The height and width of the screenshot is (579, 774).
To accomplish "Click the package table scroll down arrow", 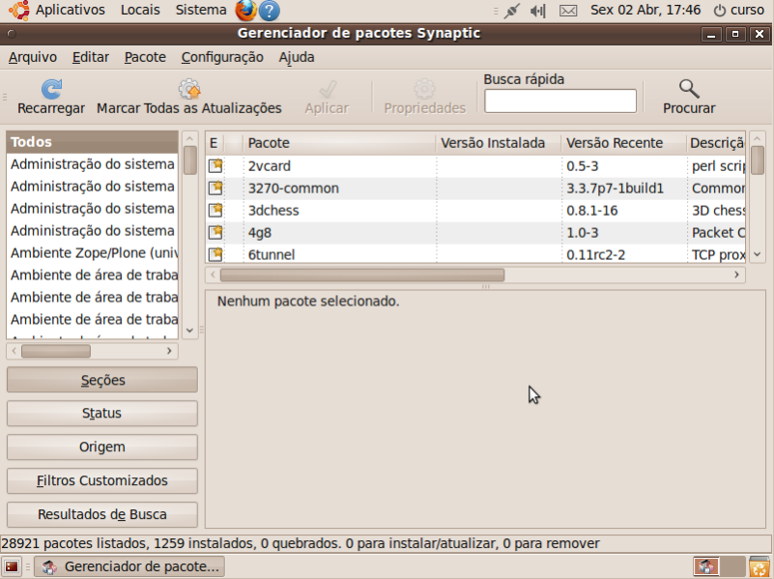I will [758, 254].
